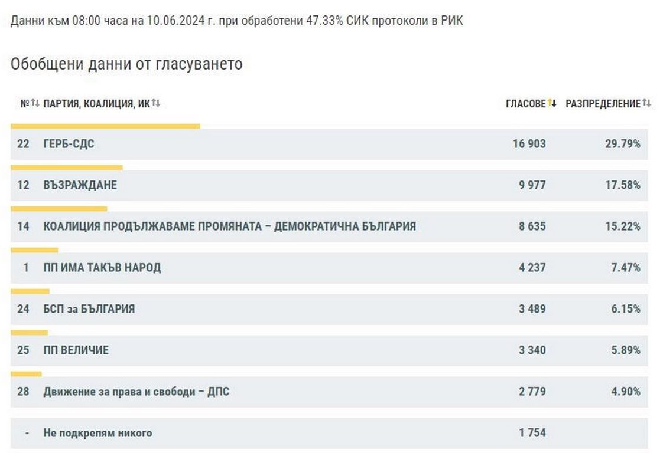
Task: Click on БСП за БЪЛГАРИЯ
Action: (x=89, y=309)
